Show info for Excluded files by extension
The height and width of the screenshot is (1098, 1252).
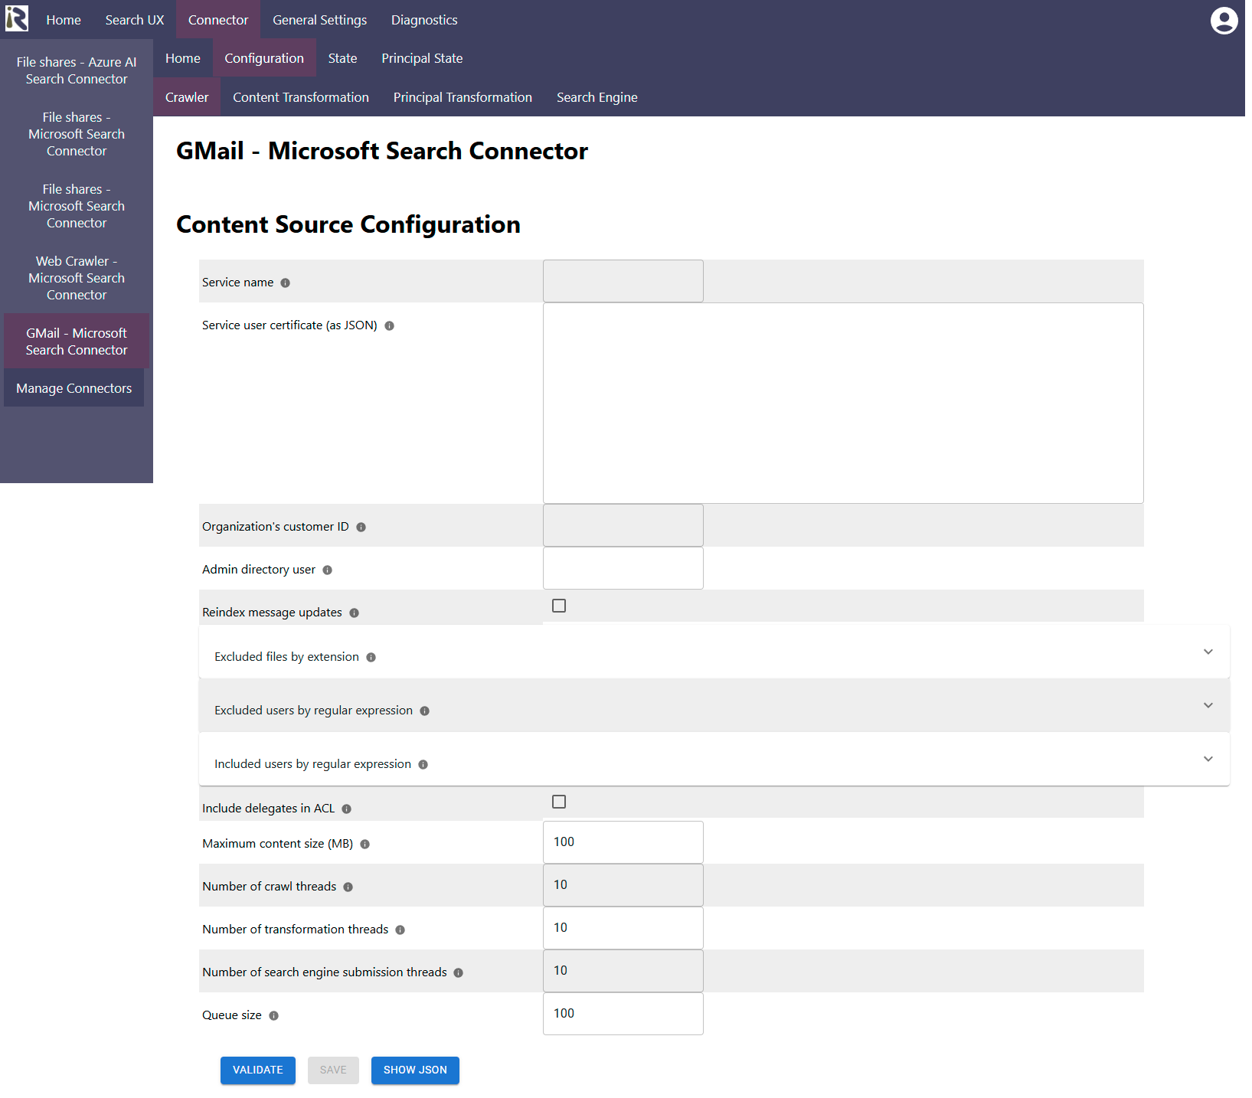pyautogui.click(x=371, y=657)
